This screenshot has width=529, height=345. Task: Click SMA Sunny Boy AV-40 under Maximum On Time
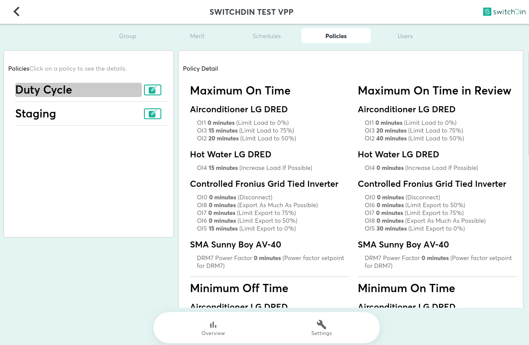point(235,244)
